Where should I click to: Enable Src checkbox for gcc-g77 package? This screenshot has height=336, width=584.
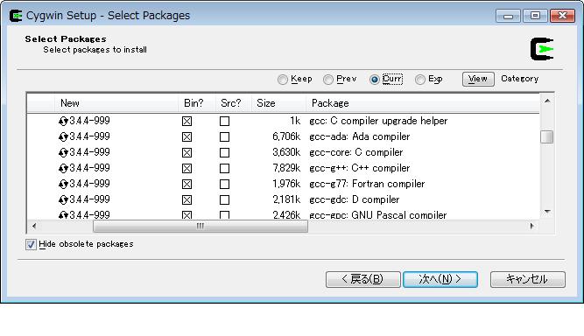tap(225, 184)
